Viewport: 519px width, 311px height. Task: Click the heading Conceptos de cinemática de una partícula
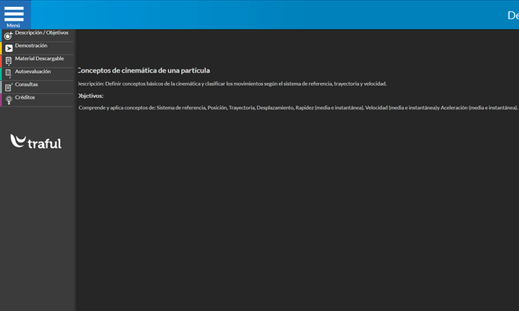click(x=143, y=70)
